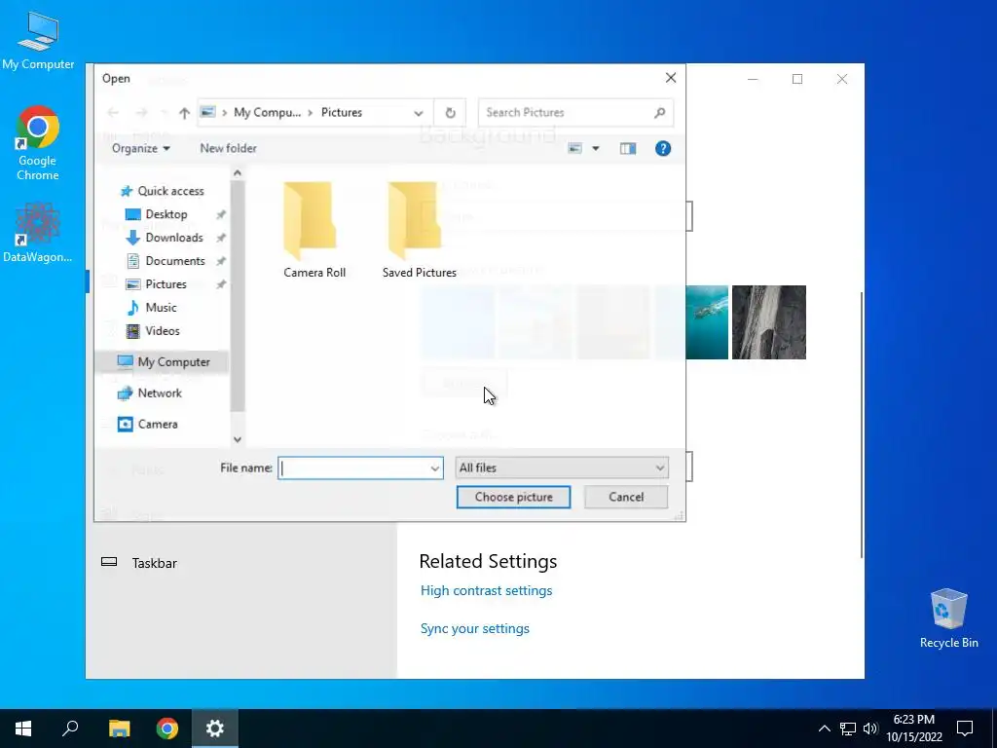997x748 pixels.
Task: Click the recent locations dropdown arrow
Action: [x=164, y=113]
